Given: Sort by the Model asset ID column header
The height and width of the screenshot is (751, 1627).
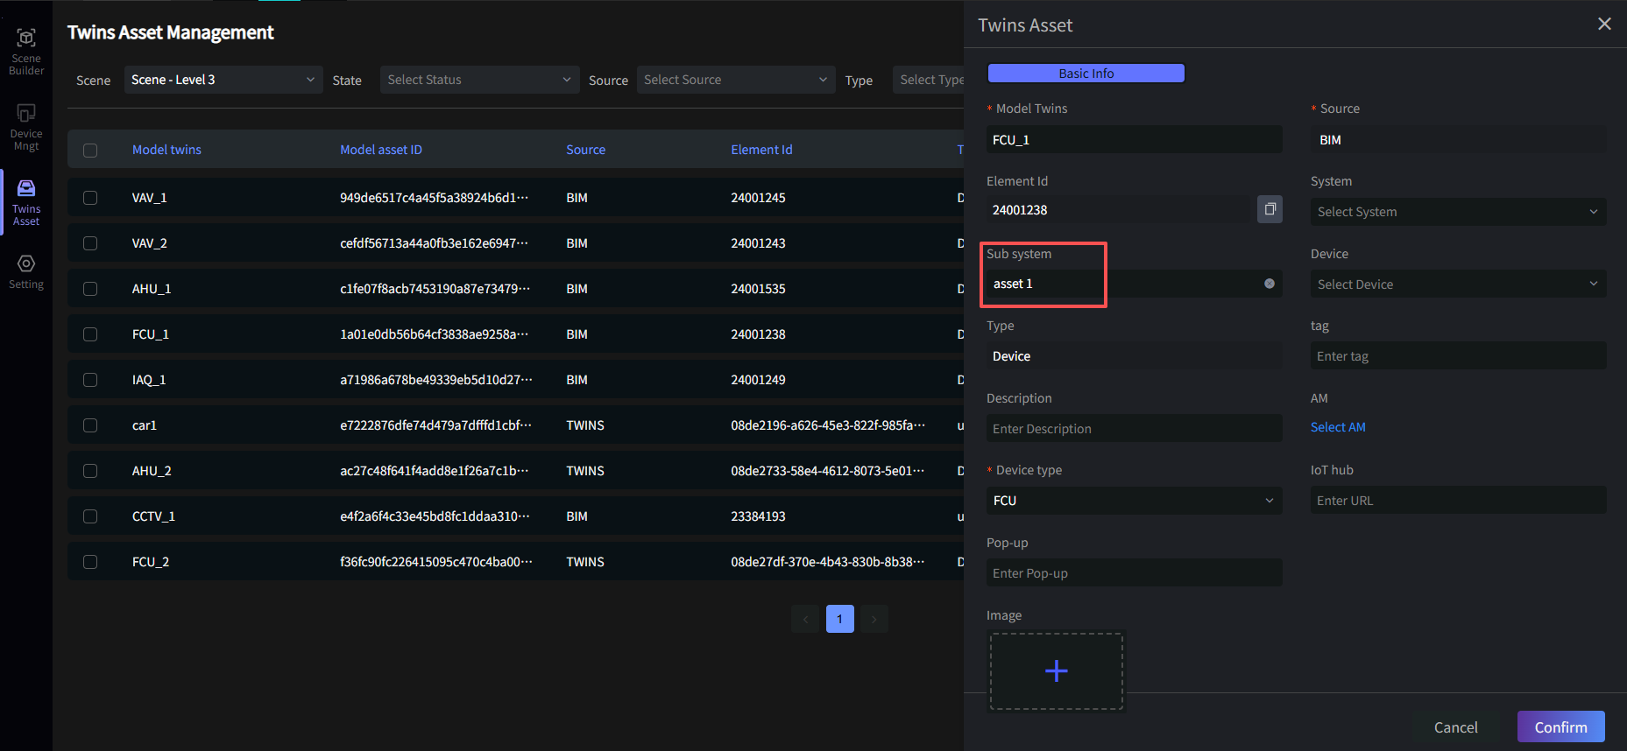Looking at the screenshot, I should (381, 150).
